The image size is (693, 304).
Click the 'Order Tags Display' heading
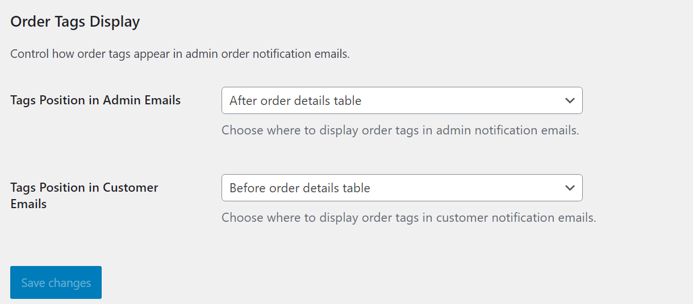(75, 22)
